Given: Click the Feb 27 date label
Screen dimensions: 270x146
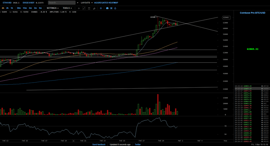Looking at the screenshot, I should pos(141,141).
